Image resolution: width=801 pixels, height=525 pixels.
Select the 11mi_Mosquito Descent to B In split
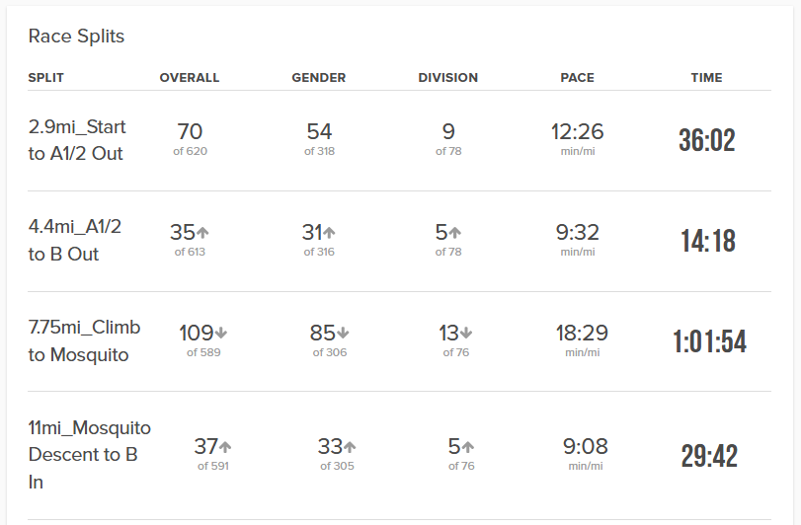(x=89, y=455)
